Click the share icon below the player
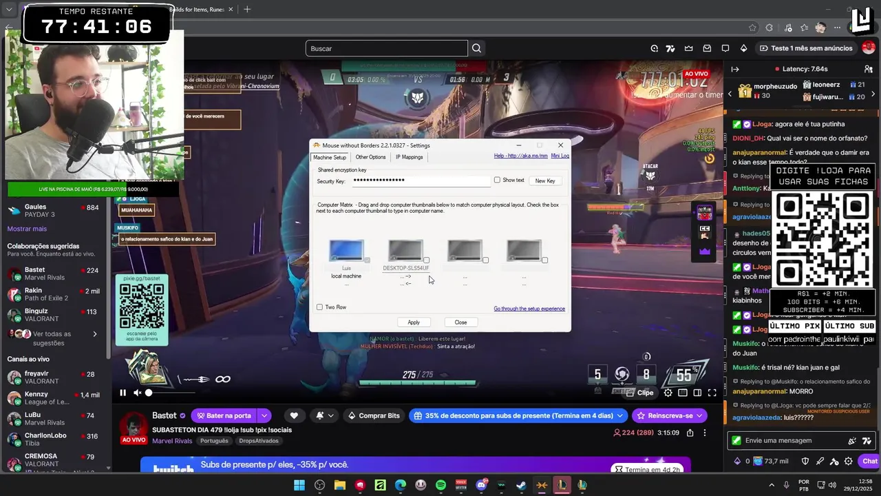Image resolution: width=881 pixels, height=496 pixels. 690,433
